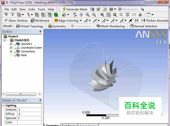This screenshot has width=170, height=126.
Task: Open the Tools menu
Action: tap(41, 9)
